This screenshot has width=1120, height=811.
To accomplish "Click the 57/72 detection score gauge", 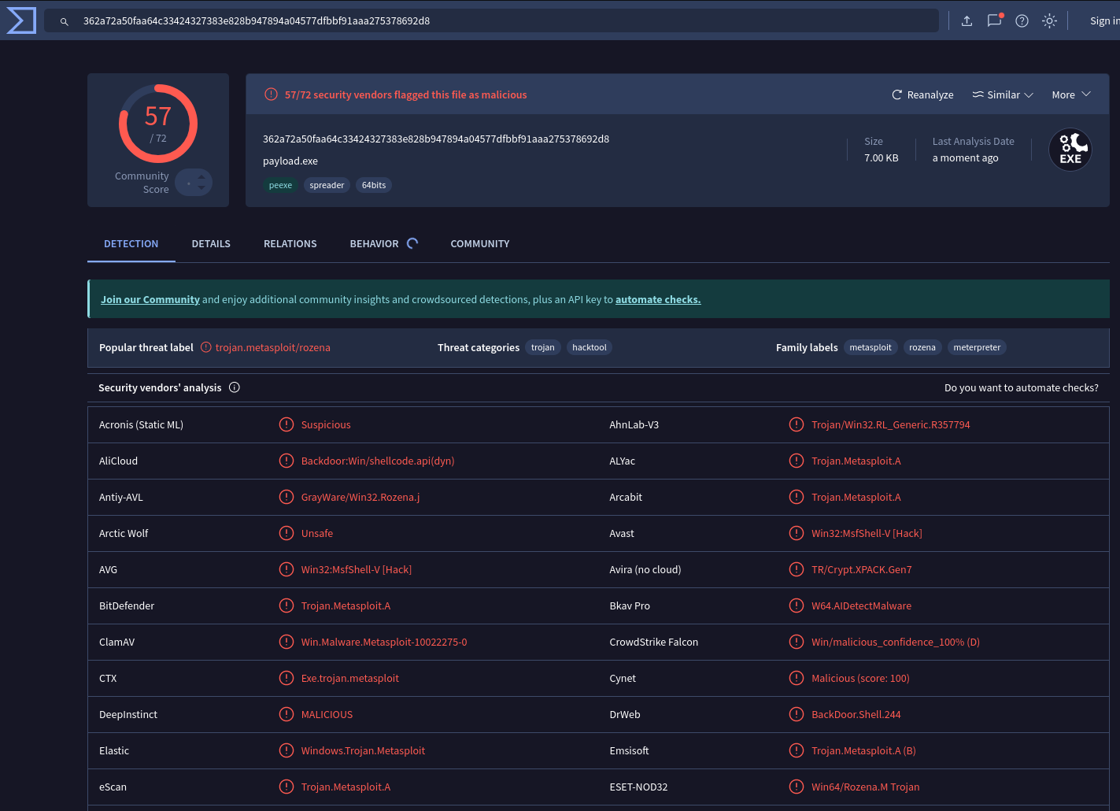I will (x=158, y=124).
